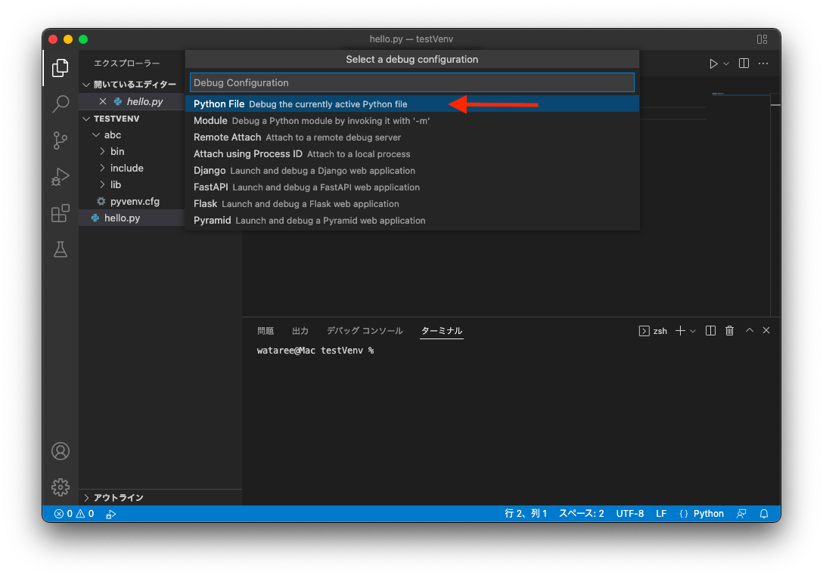Open notifications bell in status bar
Viewport: 823px width, 578px height.
[x=764, y=514]
